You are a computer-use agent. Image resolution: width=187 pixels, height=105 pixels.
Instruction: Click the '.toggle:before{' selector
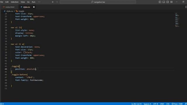19,75
